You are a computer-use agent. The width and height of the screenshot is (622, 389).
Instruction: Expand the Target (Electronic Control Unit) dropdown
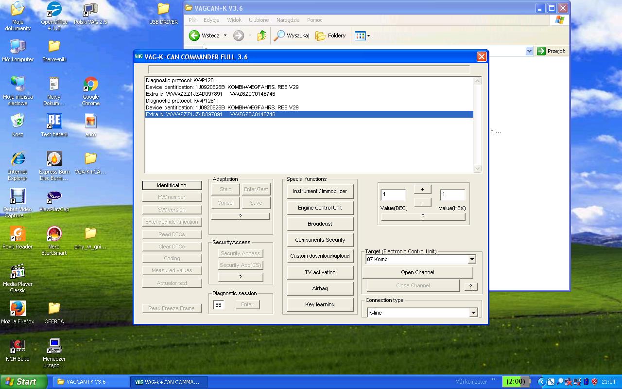(x=471, y=260)
